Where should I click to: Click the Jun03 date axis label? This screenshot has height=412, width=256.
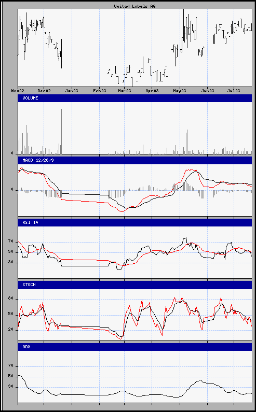[208, 91]
